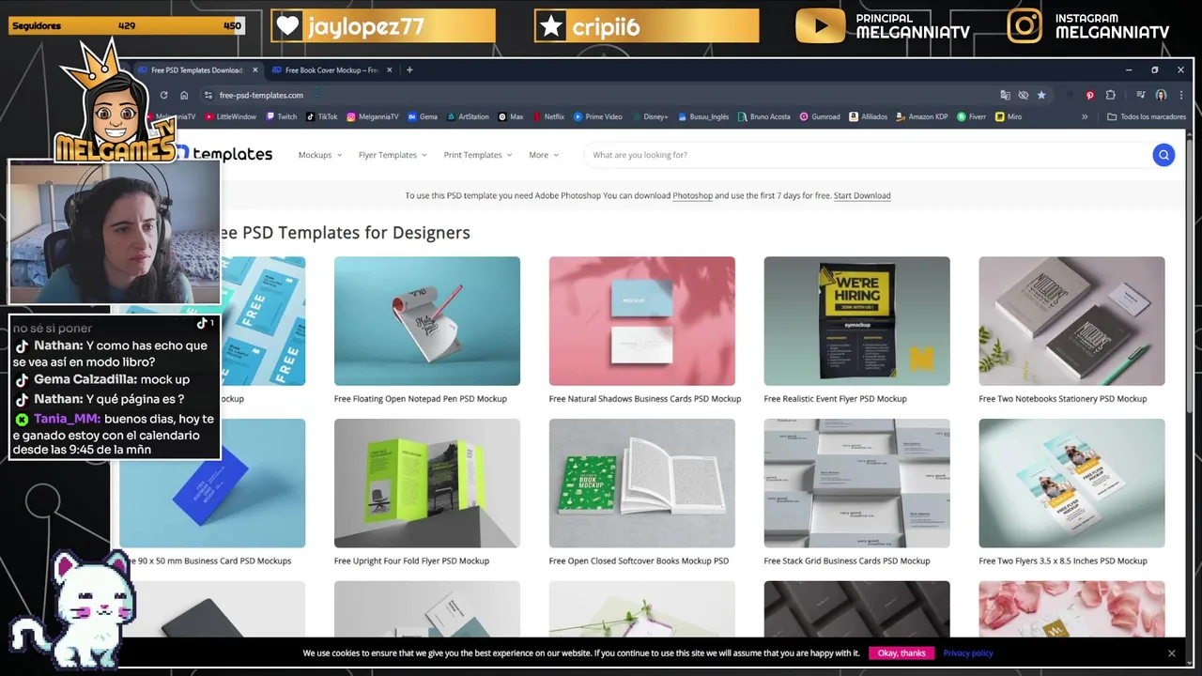Open the translate page icon in address bar
The height and width of the screenshot is (676, 1202).
pyautogui.click(x=1005, y=95)
